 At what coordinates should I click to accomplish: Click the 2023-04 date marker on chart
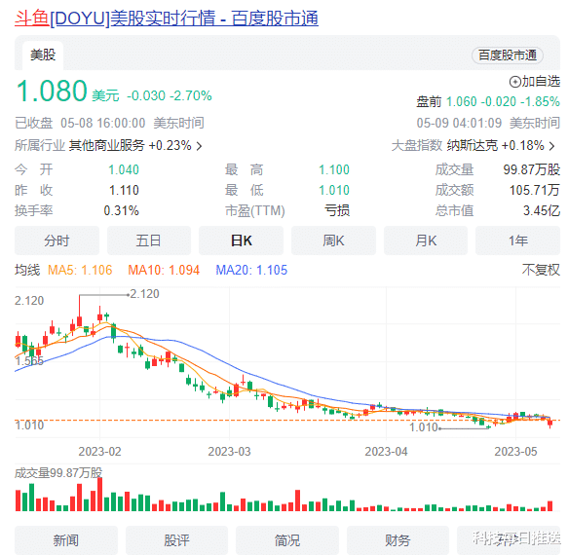coord(386,452)
